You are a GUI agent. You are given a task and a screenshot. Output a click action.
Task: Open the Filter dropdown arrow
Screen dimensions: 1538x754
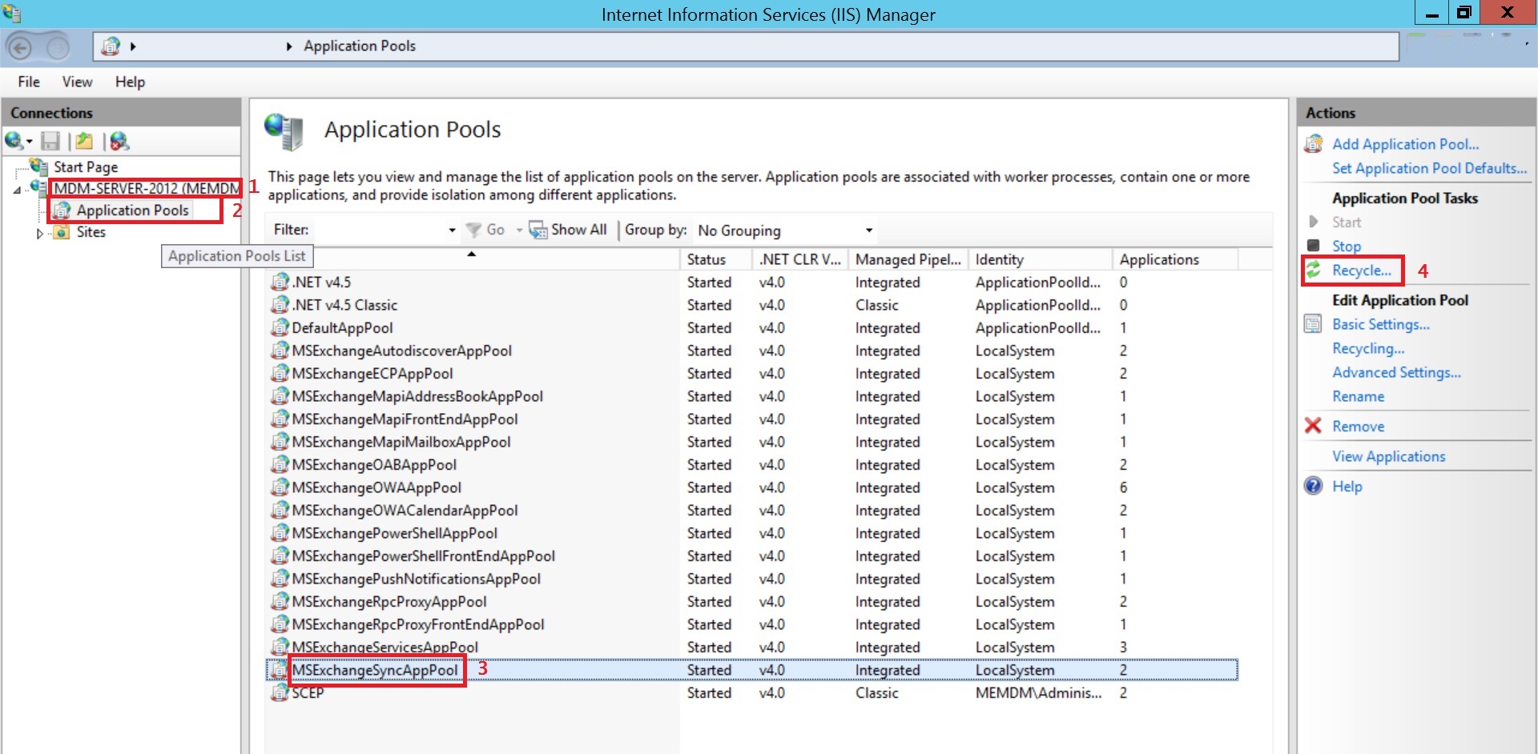pos(452,231)
